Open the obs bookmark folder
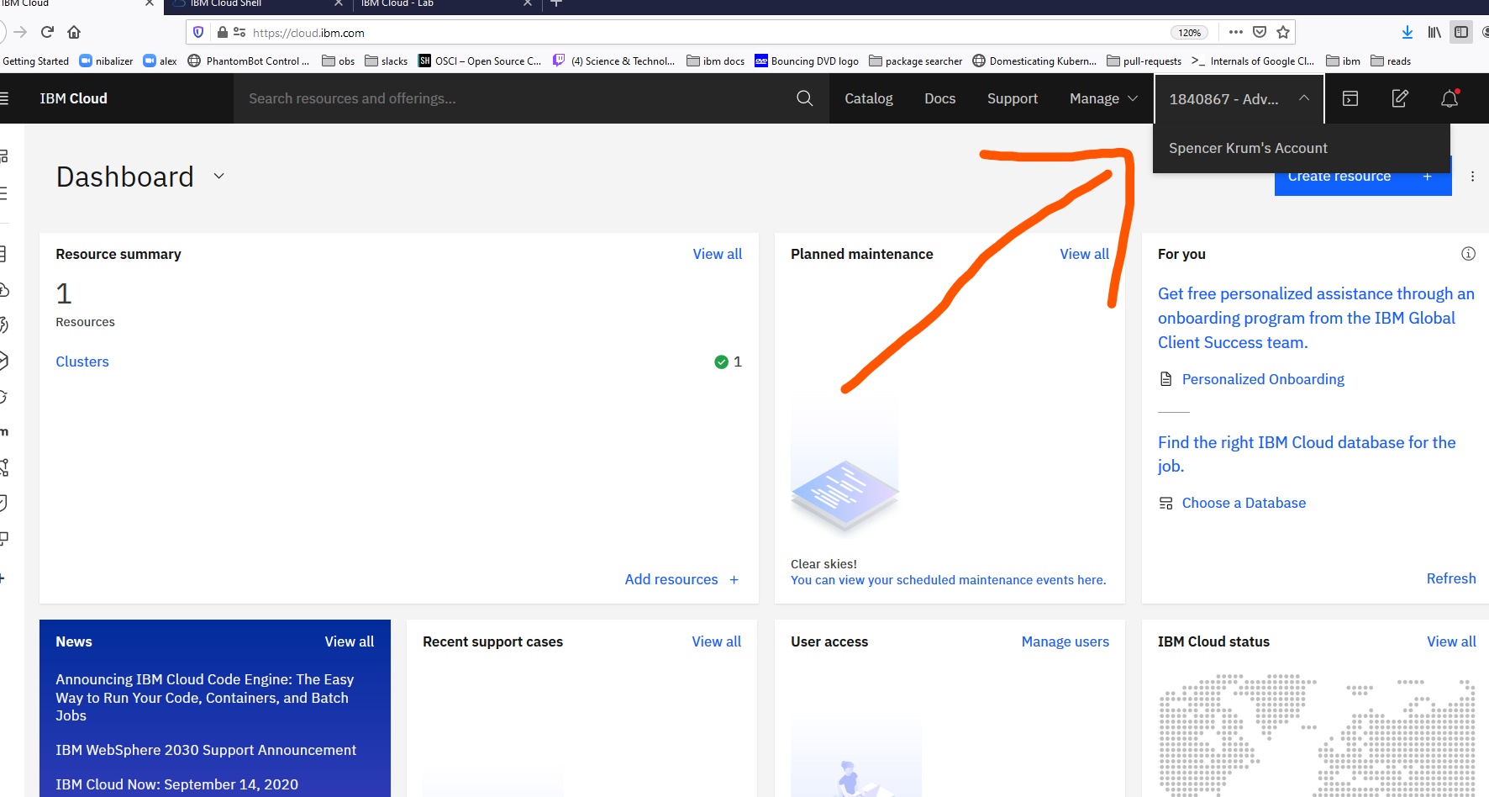This screenshot has height=797, width=1489. coord(339,61)
